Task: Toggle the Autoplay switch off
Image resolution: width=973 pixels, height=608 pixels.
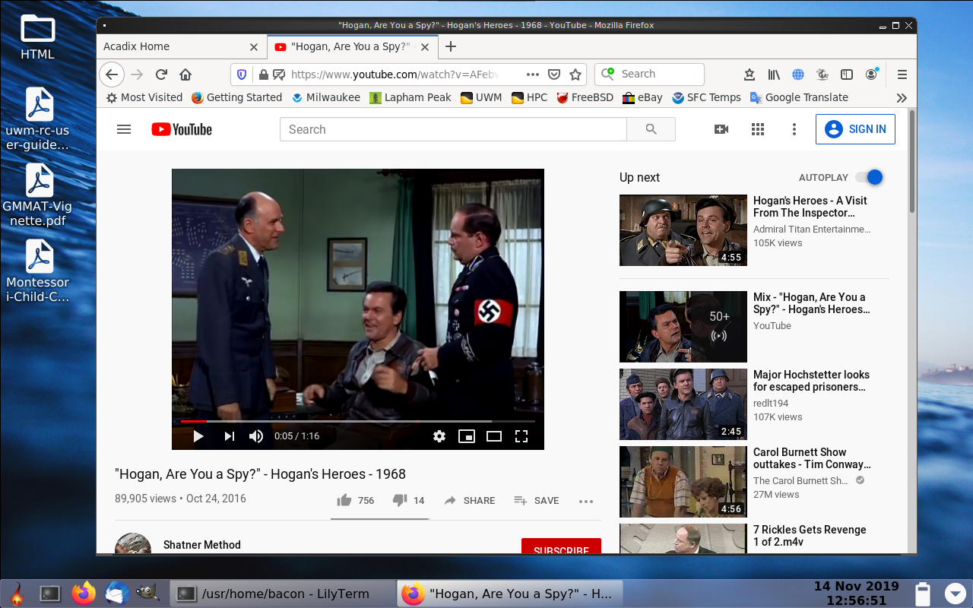Action: click(870, 177)
